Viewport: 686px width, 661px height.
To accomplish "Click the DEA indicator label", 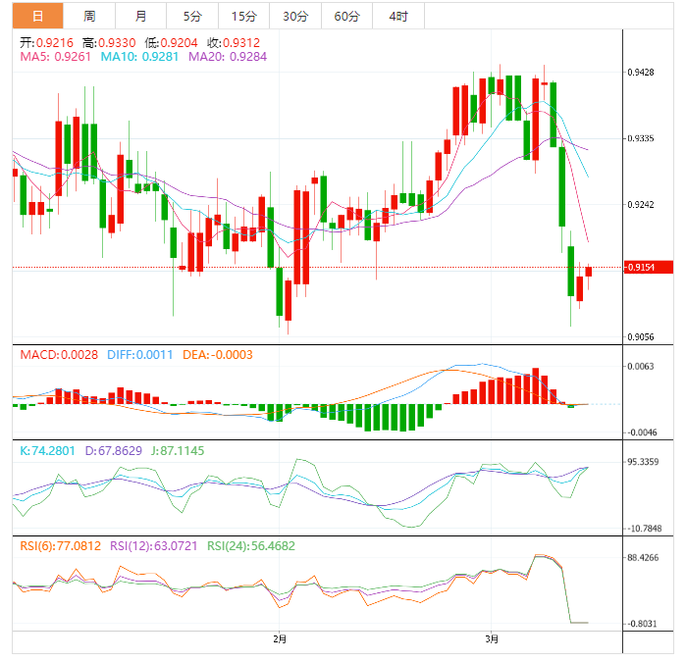I will click(x=218, y=355).
